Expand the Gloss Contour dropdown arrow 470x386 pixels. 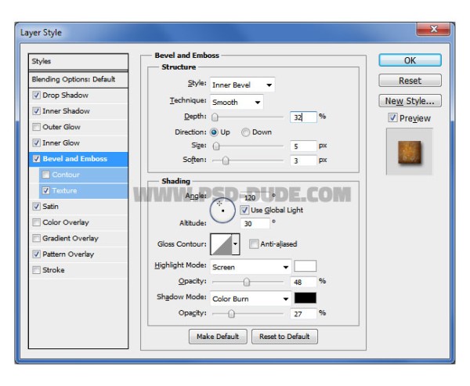pyautogui.click(x=236, y=244)
